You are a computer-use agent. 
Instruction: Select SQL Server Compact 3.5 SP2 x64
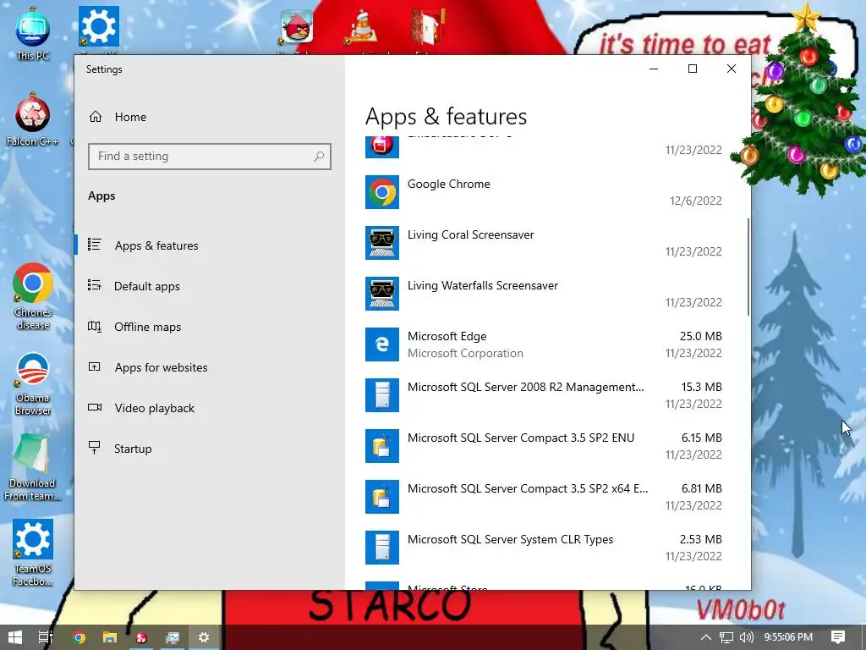click(x=544, y=498)
